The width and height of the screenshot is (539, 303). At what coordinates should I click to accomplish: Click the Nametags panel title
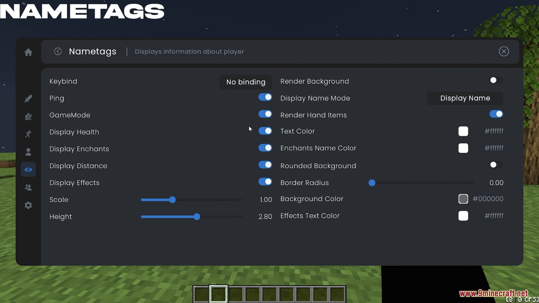tap(93, 52)
